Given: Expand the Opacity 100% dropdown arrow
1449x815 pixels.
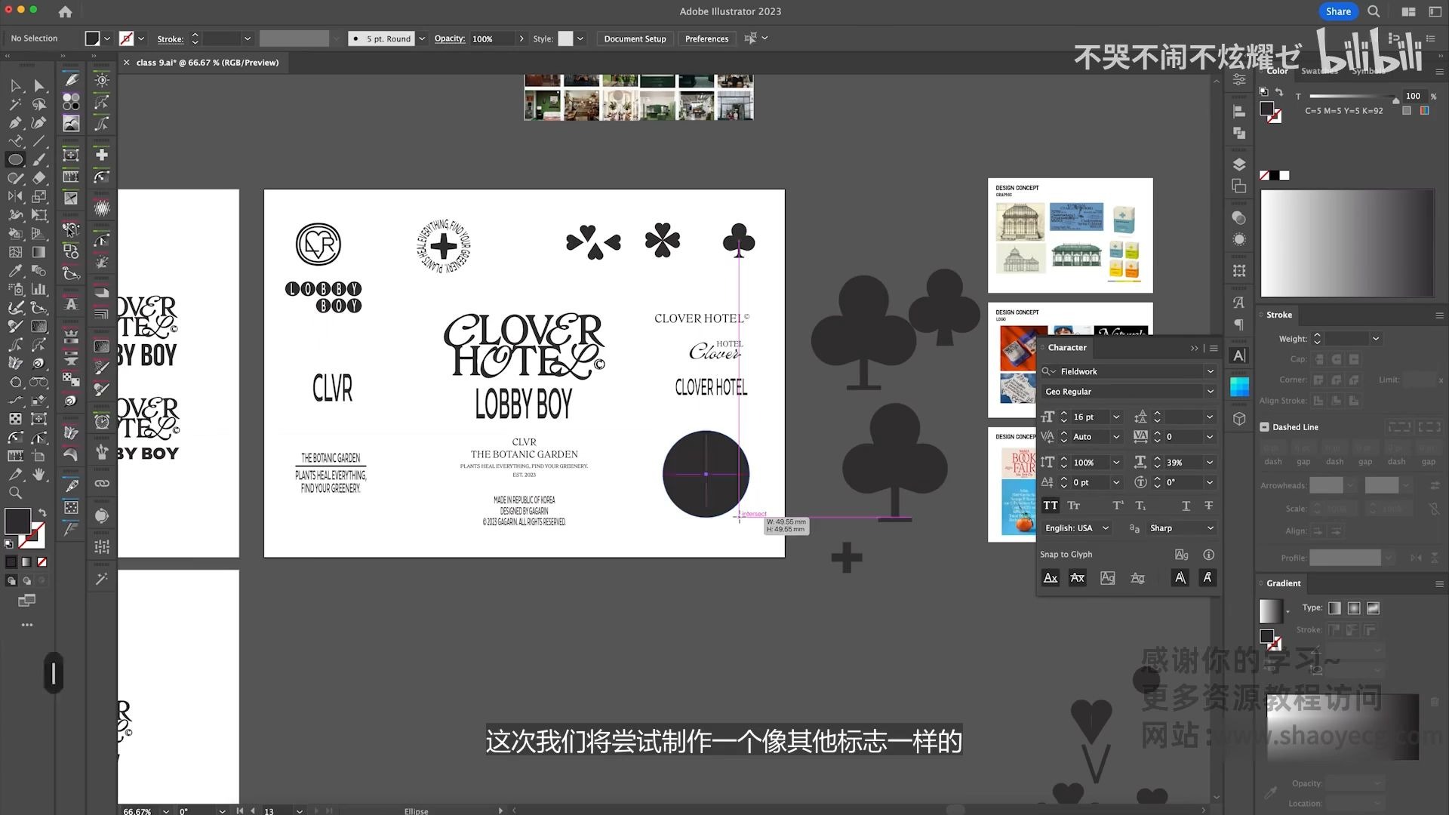Looking at the screenshot, I should pos(521,38).
